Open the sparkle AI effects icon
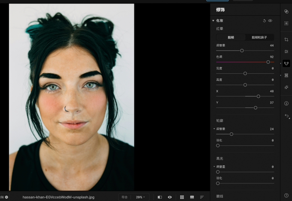 pos(286,87)
